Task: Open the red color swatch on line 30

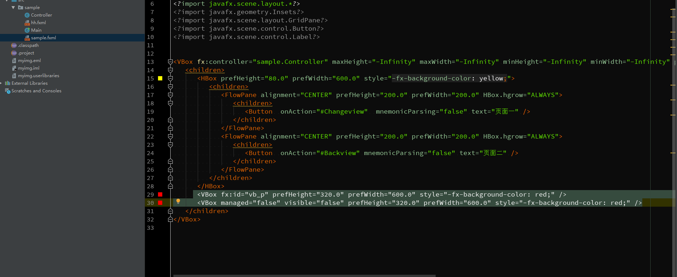Action: pos(160,203)
